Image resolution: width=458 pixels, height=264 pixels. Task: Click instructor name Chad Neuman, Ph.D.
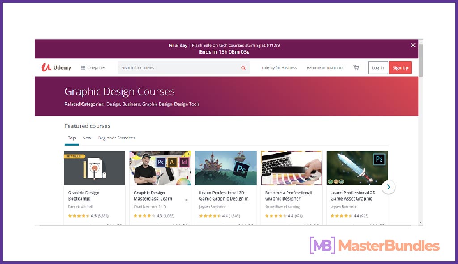(x=150, y=207)
